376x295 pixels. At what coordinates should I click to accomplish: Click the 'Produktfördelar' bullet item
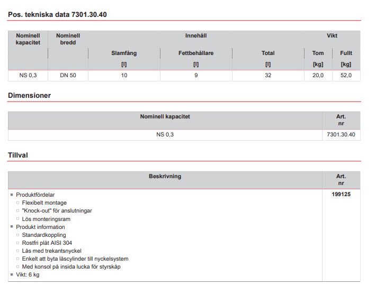pyautogui.click(x=35, y=195)
